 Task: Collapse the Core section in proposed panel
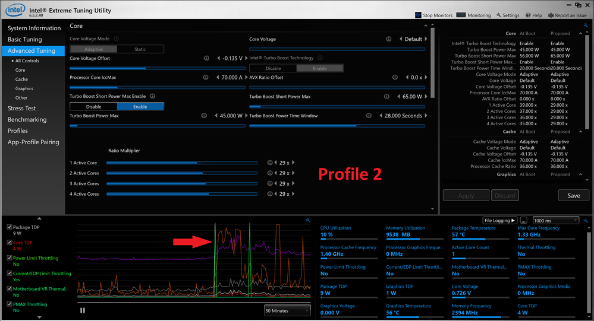[x=580, y=34]
